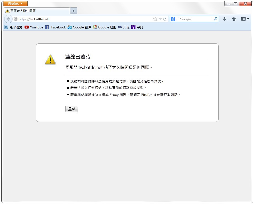Viewport: 254px width, 204px height.
Task: Click the site identity globe icon
Action: 16,19
